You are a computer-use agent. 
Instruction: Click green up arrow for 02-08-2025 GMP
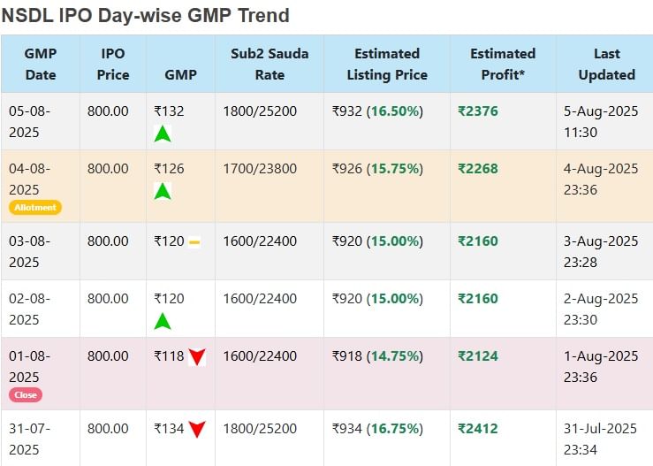[x=163, y=321]
